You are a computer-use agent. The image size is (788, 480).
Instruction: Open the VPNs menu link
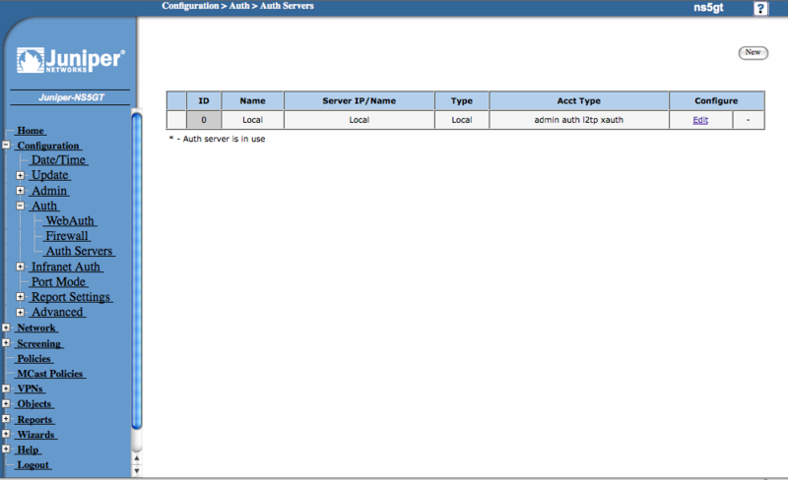30,389
